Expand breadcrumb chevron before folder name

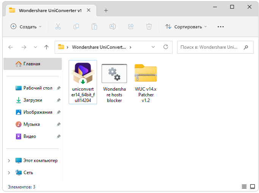[x=67, y=47]
